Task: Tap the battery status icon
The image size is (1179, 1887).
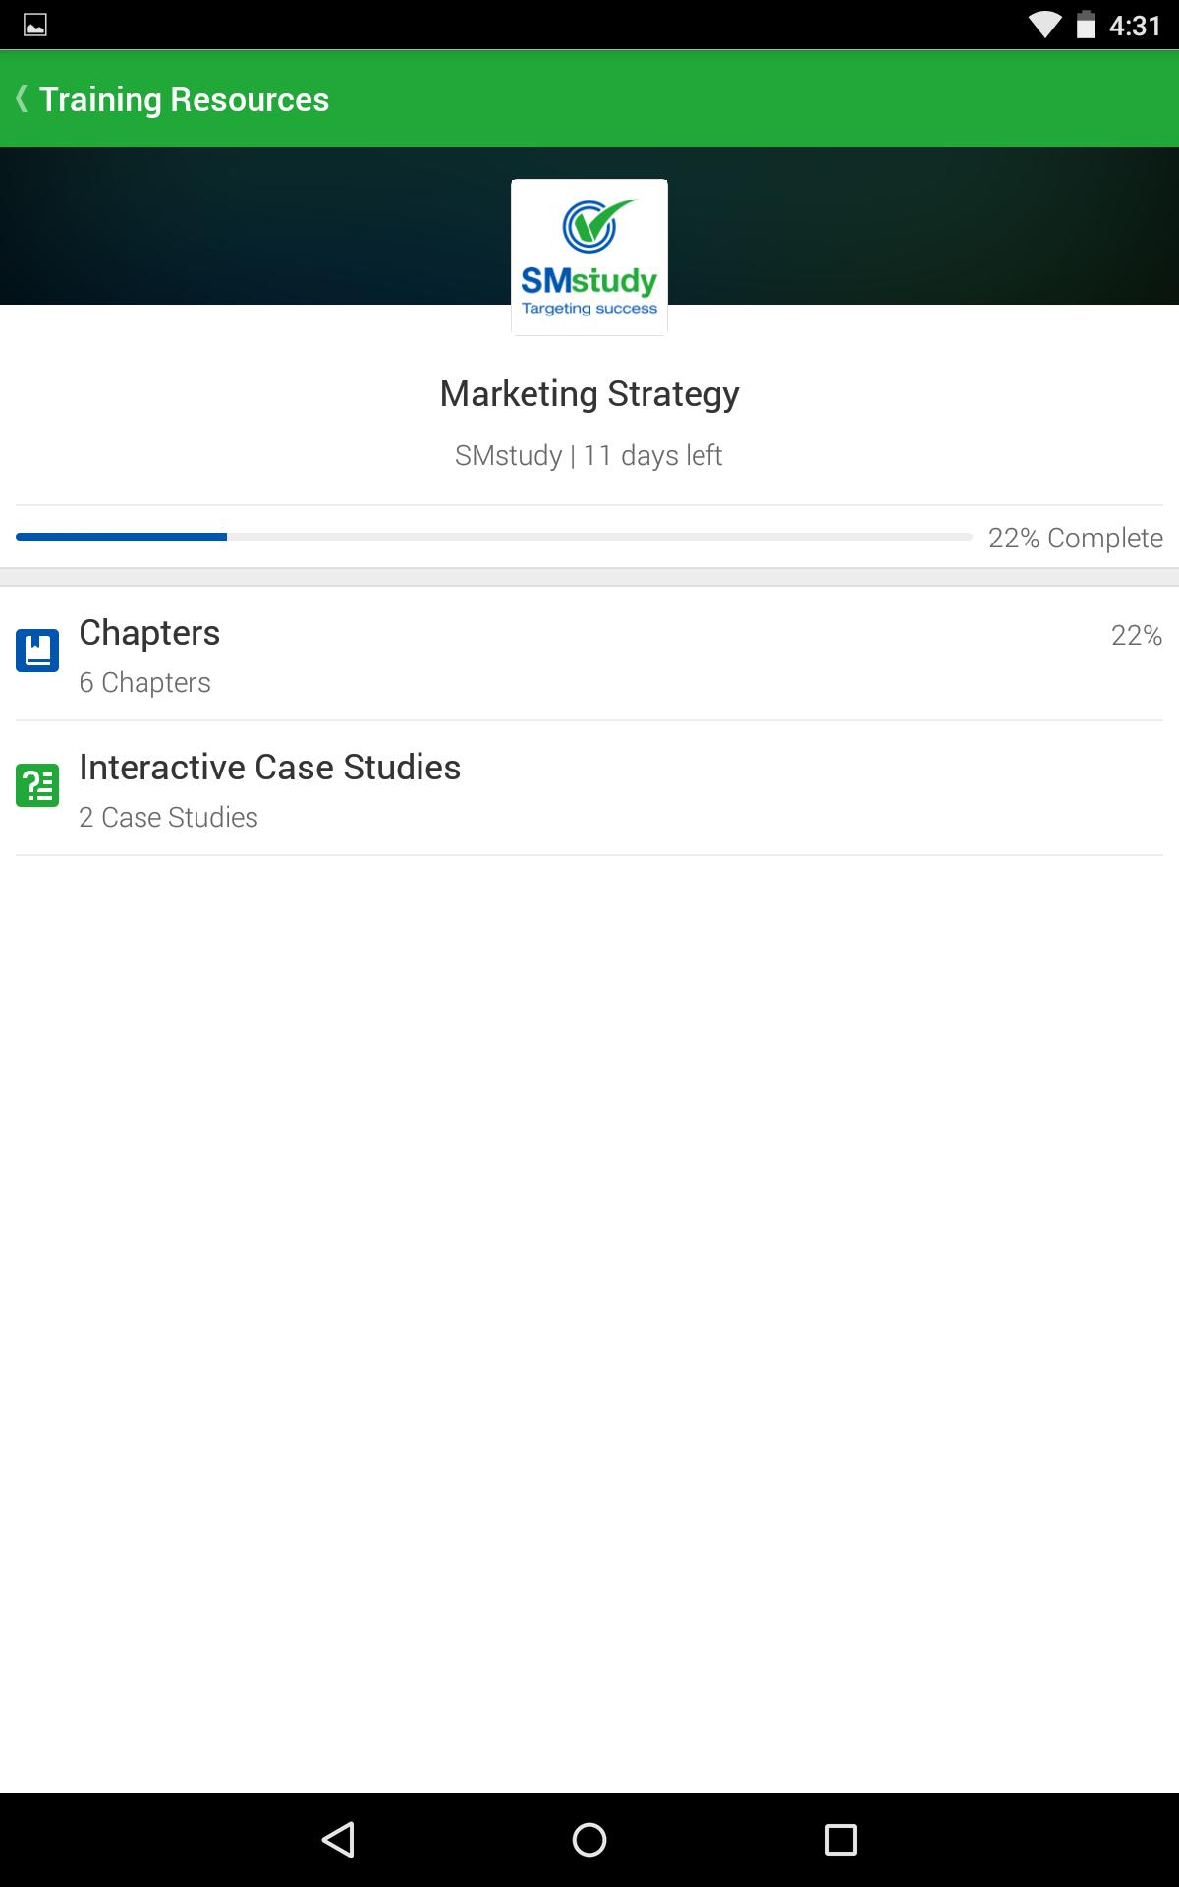Action: [1086, 25]
